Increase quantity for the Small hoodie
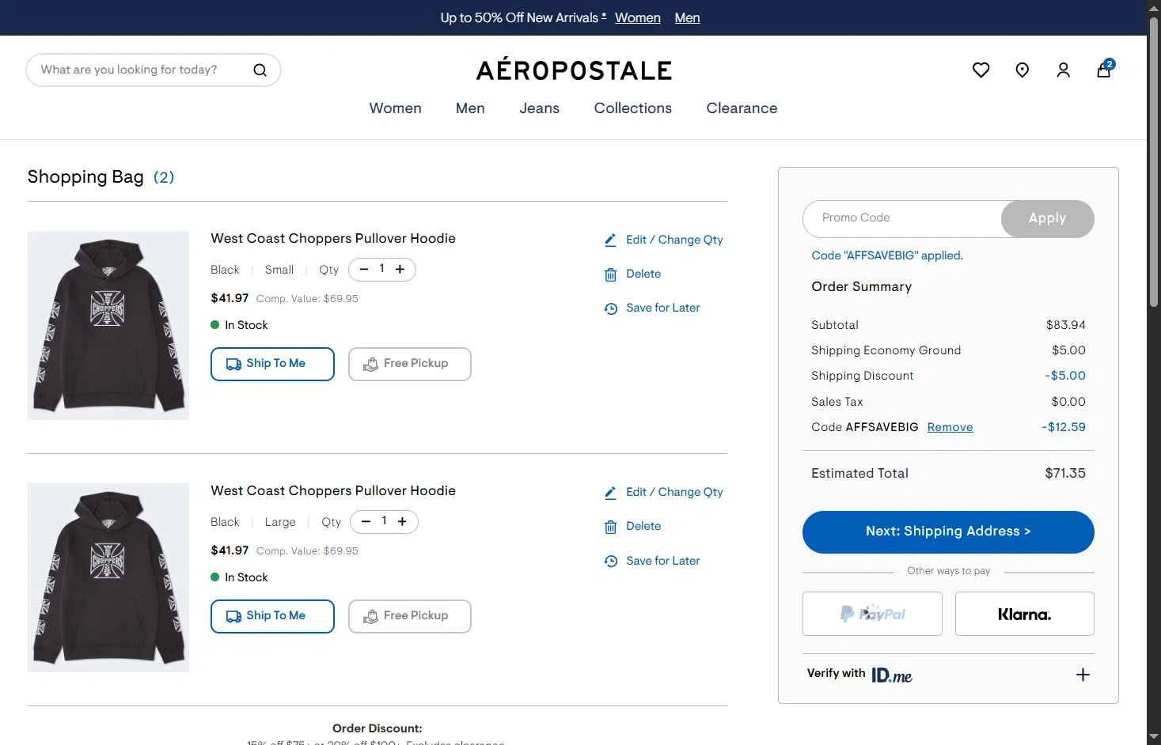The height and width of the screenshot is (745, 1161). click(x=400, y=270)
